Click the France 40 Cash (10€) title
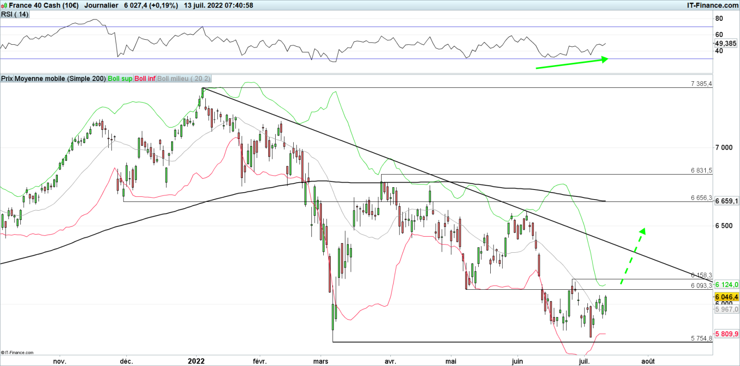Image resolution: width=740 pixels, height=366 pixels. [x=44, y=6]
